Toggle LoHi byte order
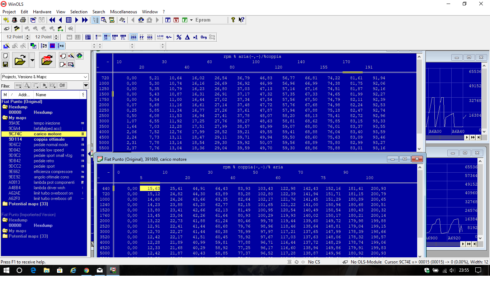This screenshot has width=490, height=299. [x=160, y=37]
